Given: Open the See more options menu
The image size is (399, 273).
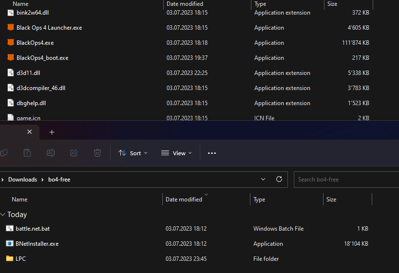Looking at the screenshot, I should tap(211, 153).
